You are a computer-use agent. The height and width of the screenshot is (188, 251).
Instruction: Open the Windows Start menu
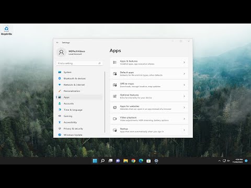(x=95, y=161)
